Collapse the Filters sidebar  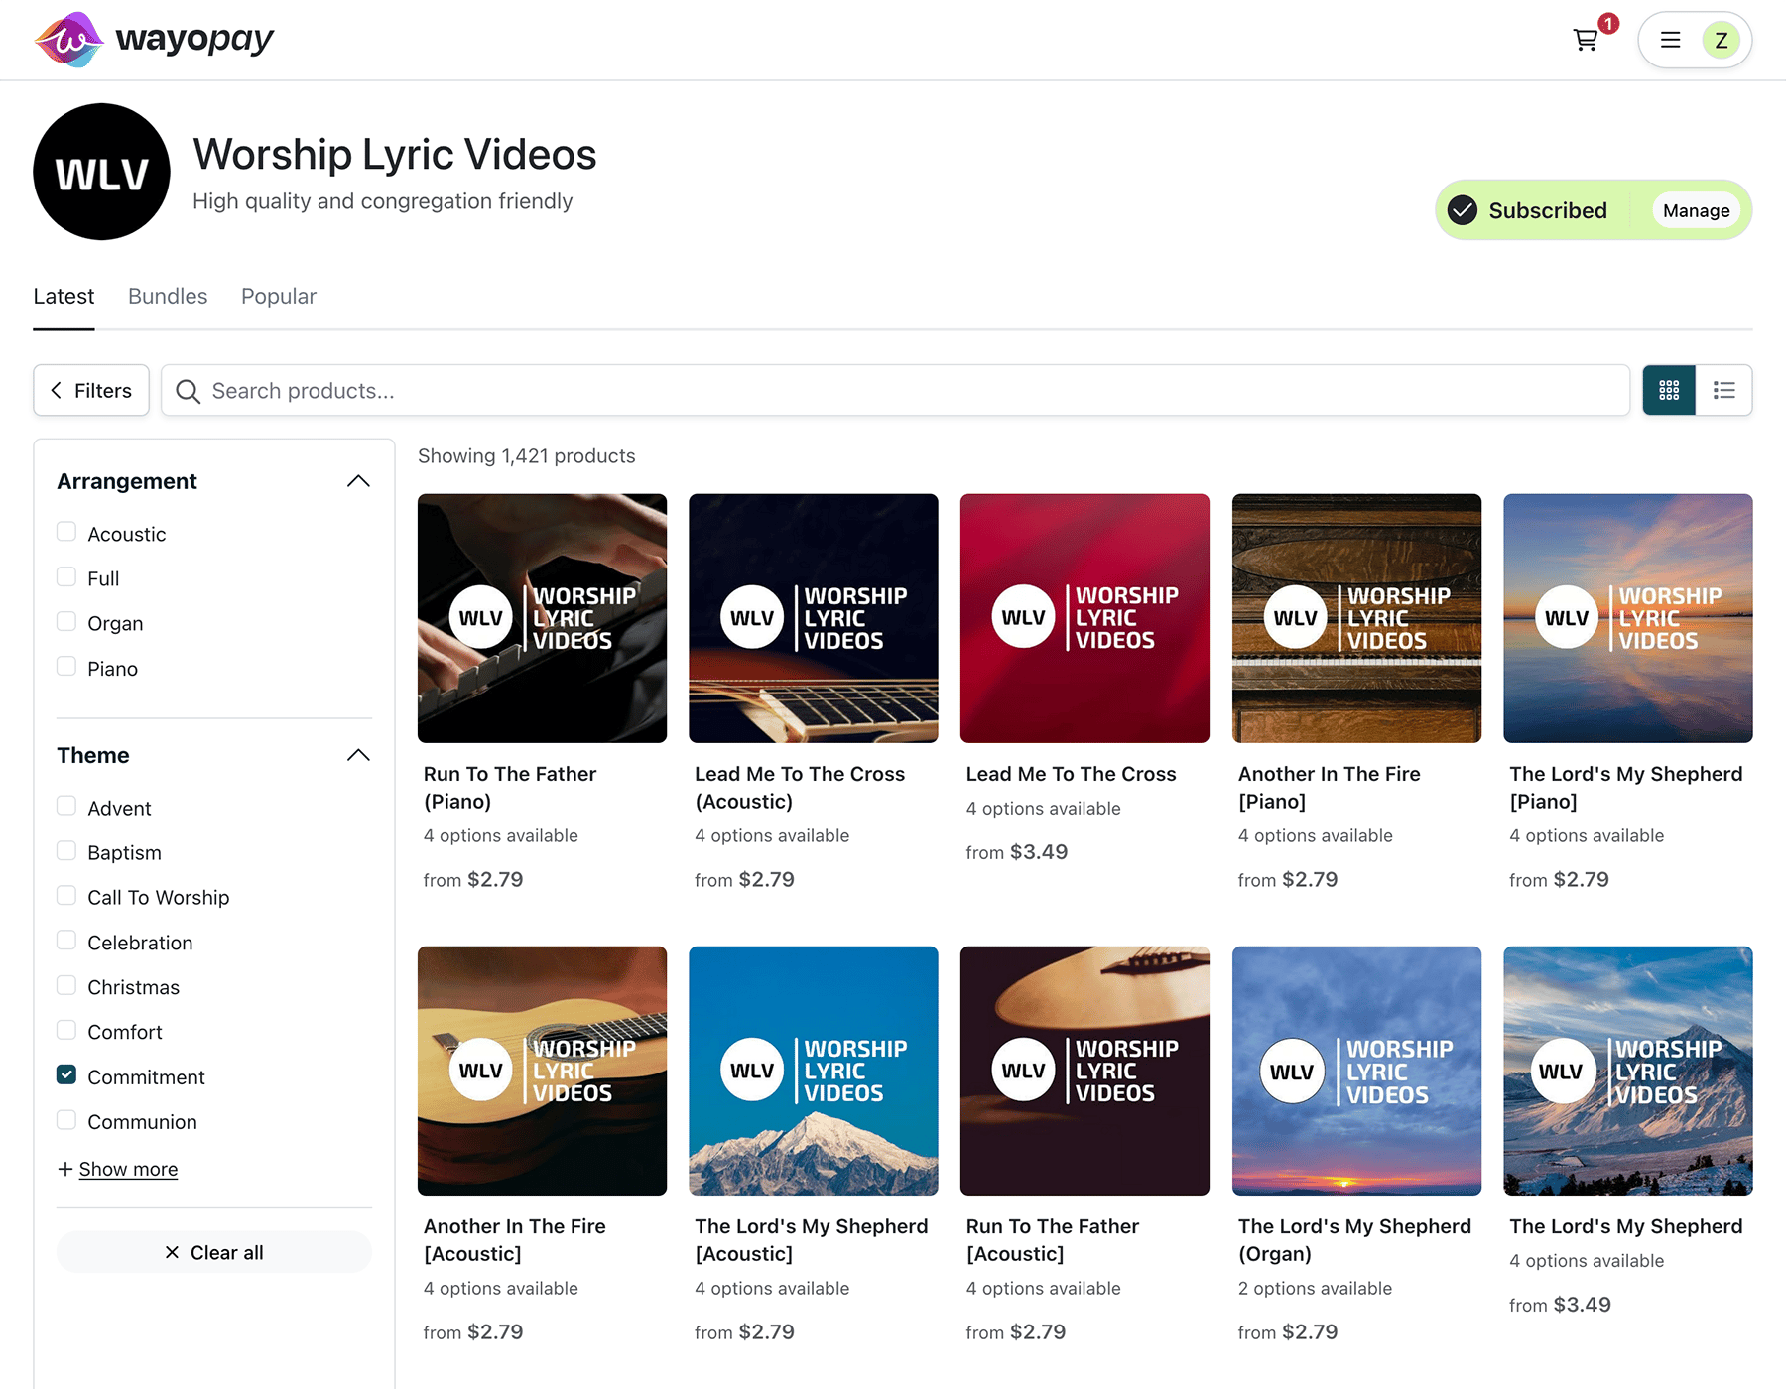[x=91, y=390]
